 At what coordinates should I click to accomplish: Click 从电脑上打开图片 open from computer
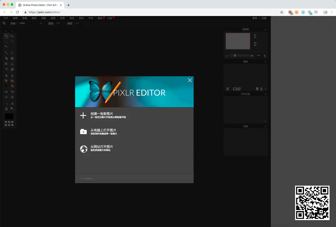coord(98,132)
